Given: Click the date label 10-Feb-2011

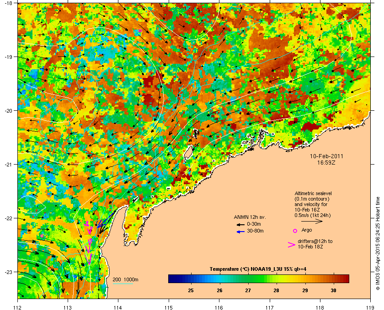Looking at the screenshot, I should click(326, 156).
